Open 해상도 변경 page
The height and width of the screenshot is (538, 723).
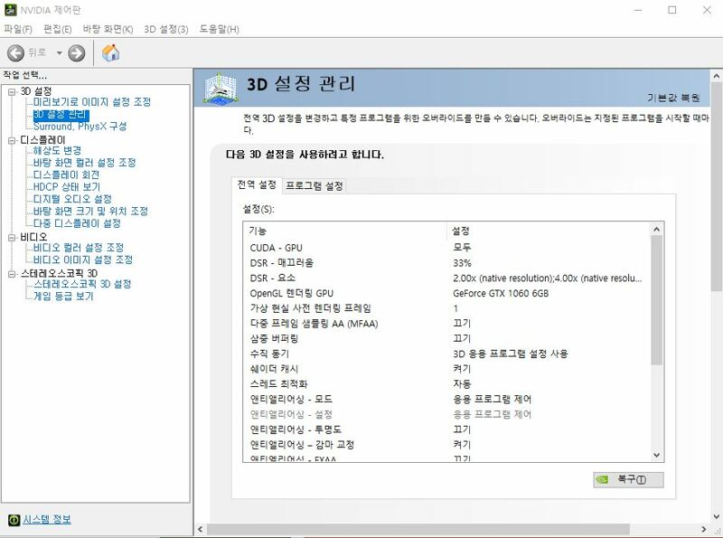point(57,150)
